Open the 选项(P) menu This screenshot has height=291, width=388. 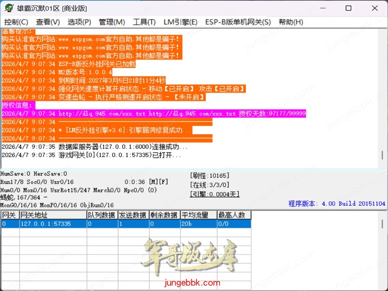pyautogui.click(x=79, y=22)
